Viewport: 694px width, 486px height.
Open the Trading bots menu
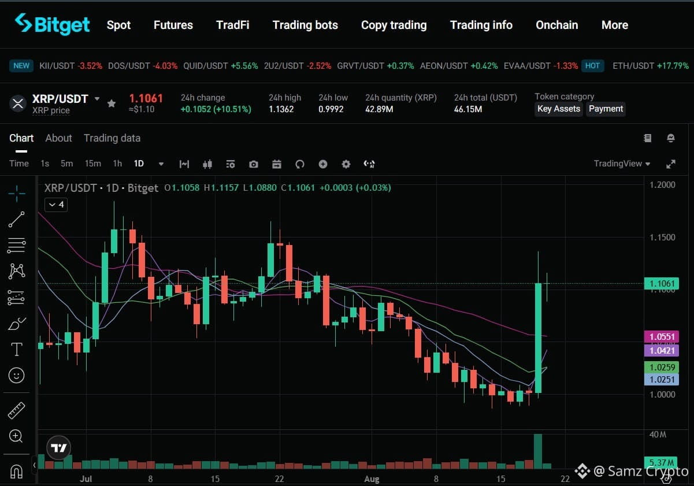[305, 25]
